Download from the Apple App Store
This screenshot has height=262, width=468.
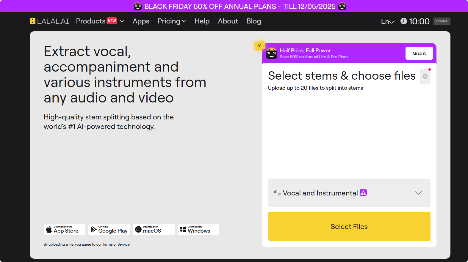coord(65,229)
